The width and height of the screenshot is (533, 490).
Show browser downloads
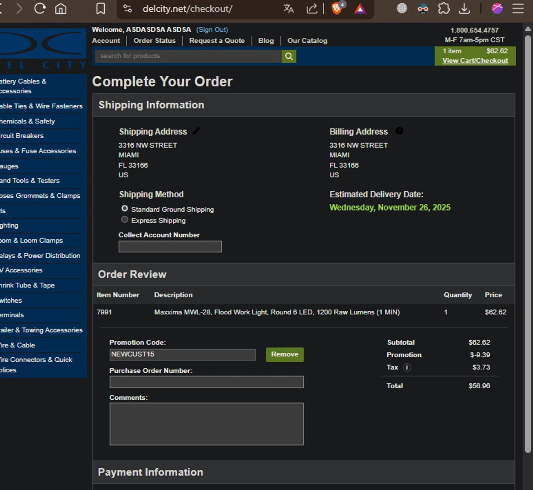(464, 9)
